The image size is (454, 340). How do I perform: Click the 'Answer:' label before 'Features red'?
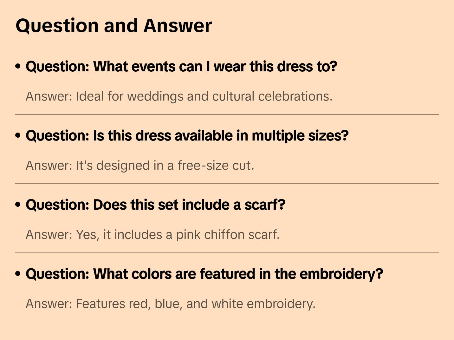point(49,304)
